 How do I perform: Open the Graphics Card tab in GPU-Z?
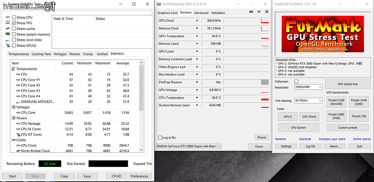[168, 13]
